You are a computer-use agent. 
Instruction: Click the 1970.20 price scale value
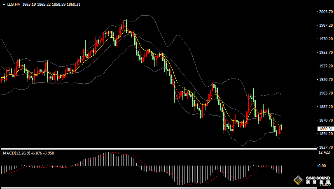[326, 39]
